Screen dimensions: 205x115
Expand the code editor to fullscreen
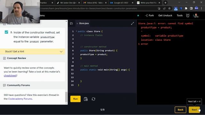coord(132,23)
